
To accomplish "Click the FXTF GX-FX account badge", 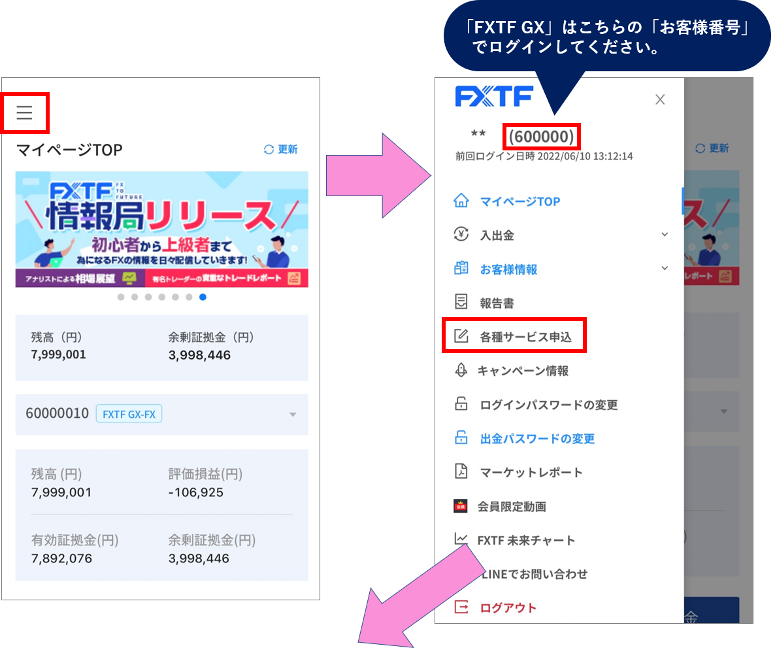I will tap(129, 414).
